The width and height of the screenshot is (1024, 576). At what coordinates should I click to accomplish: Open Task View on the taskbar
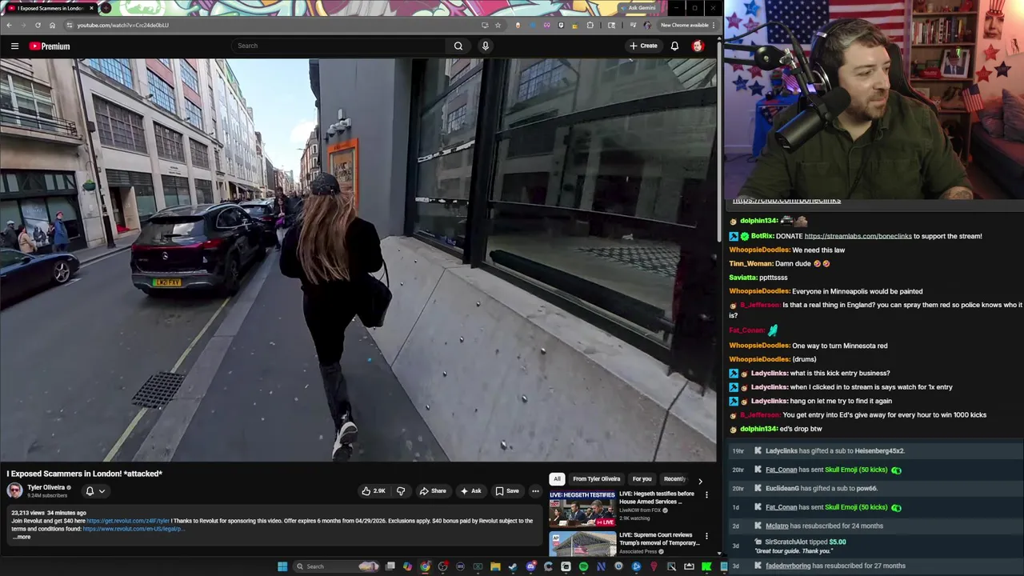390,566
